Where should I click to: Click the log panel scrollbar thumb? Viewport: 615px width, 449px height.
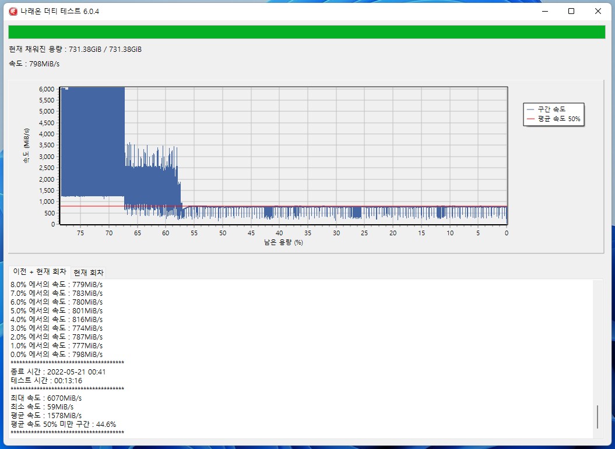tap(598, 417)
